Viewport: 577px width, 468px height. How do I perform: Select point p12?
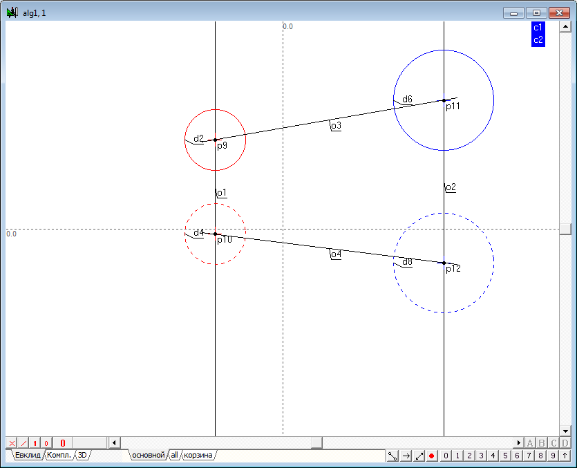(444, 263)
